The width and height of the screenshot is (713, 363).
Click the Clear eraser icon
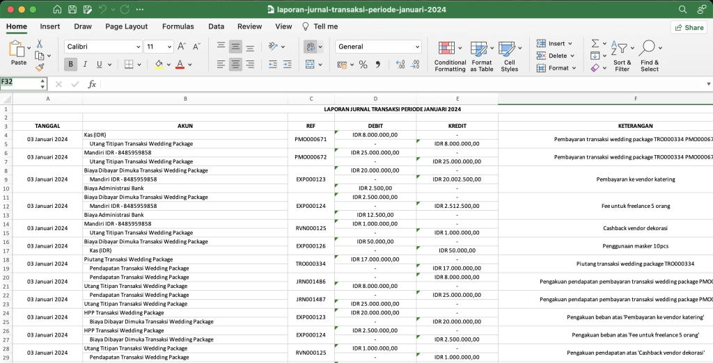coord(595,67)
